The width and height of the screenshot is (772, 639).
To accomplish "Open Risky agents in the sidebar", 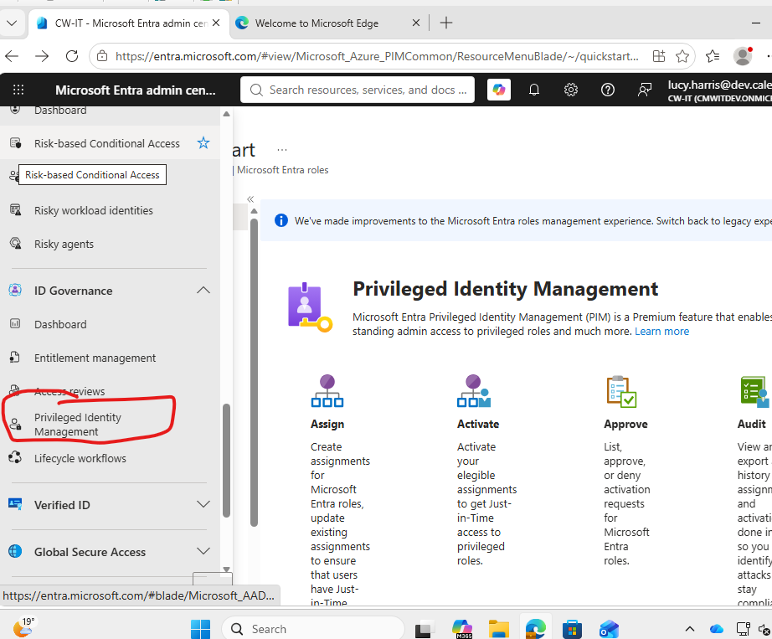I will tap(64, 244).
